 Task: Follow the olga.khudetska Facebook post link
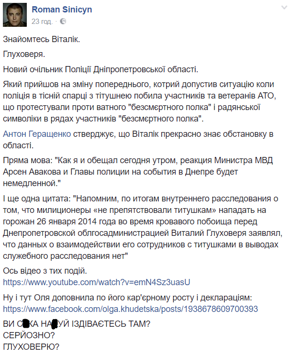coord(130,309)
